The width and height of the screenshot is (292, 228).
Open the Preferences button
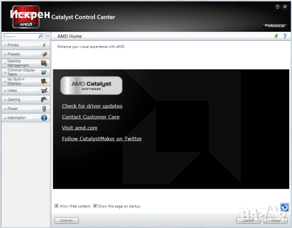[x=275, y=26]
